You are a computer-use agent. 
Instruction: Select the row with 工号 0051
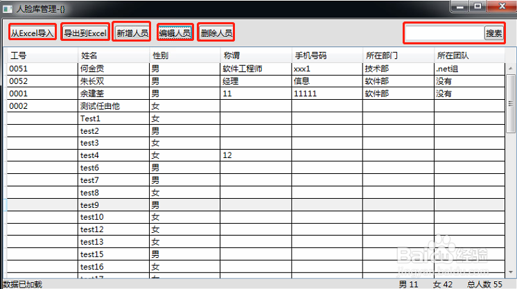(x=256, y=69)
